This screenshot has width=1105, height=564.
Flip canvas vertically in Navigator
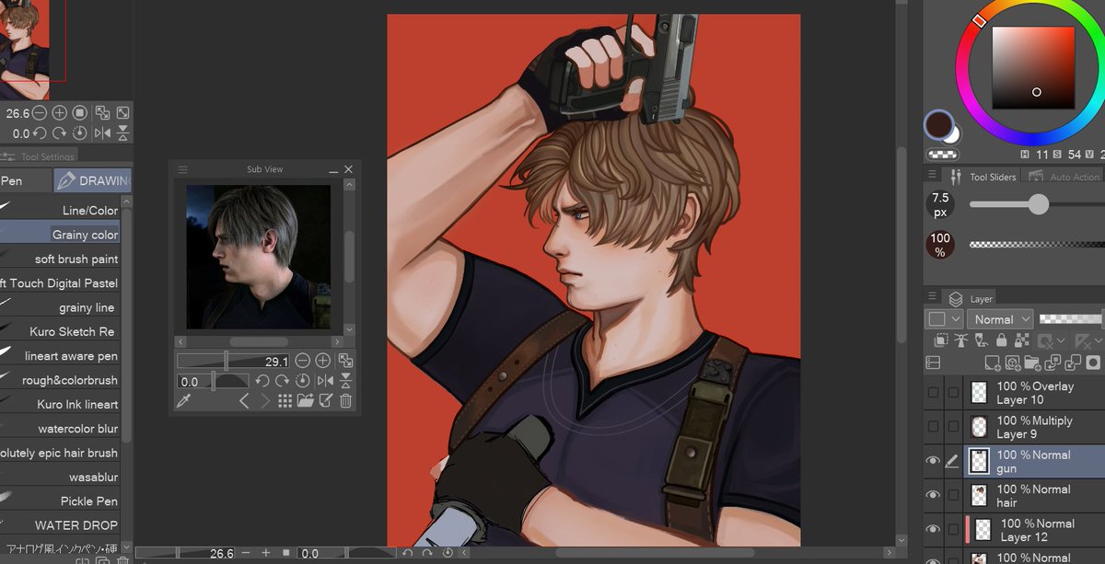click(122, 133)
